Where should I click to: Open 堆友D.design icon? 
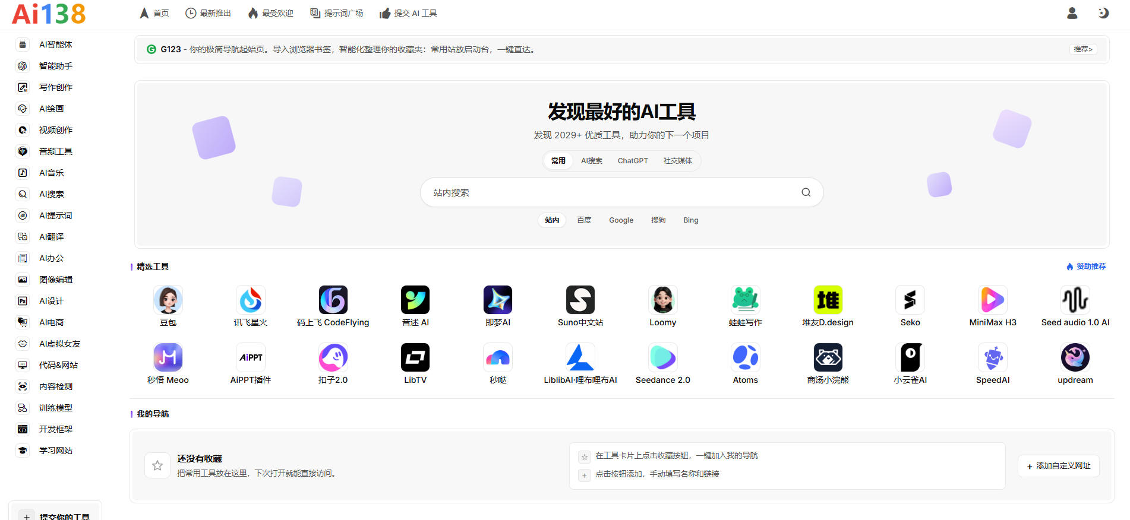click(828, 300)
